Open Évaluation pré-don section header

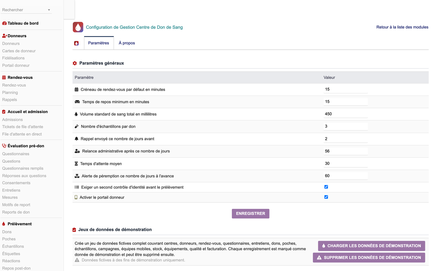click(26, 146)
